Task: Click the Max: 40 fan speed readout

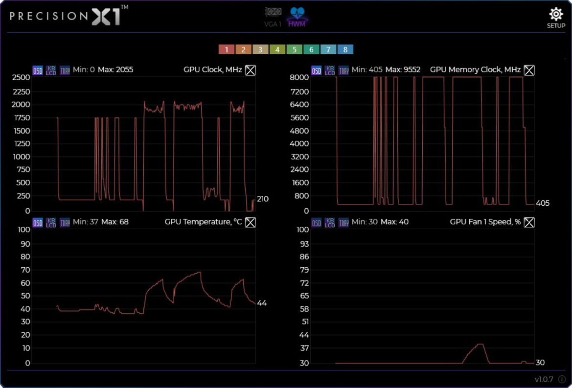Action: (x=395, y=222)
